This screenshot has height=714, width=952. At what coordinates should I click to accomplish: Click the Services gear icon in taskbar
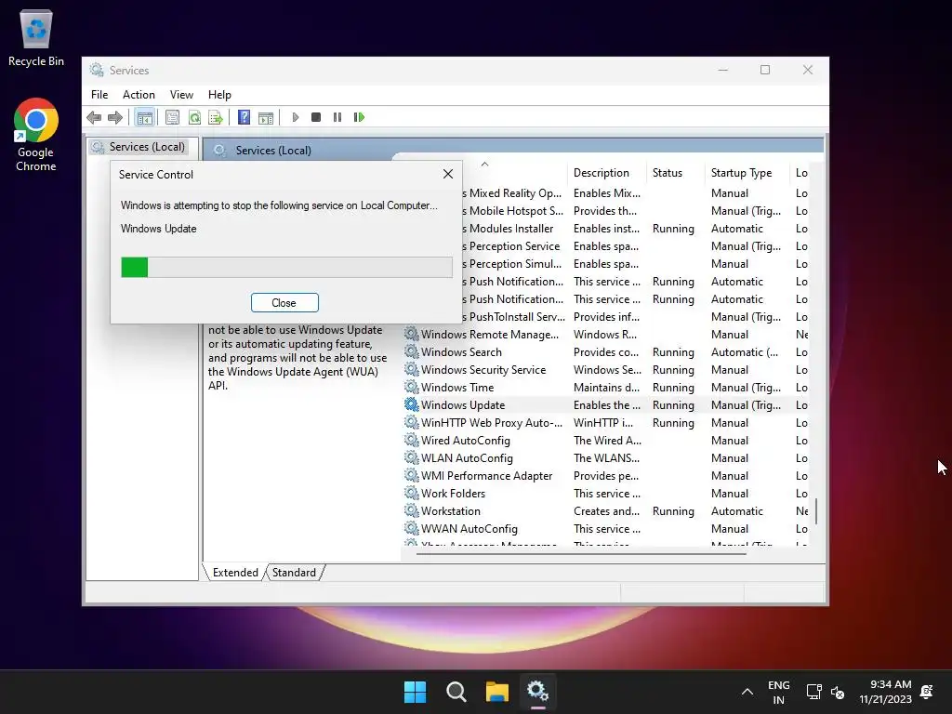(x=537, y=692)
